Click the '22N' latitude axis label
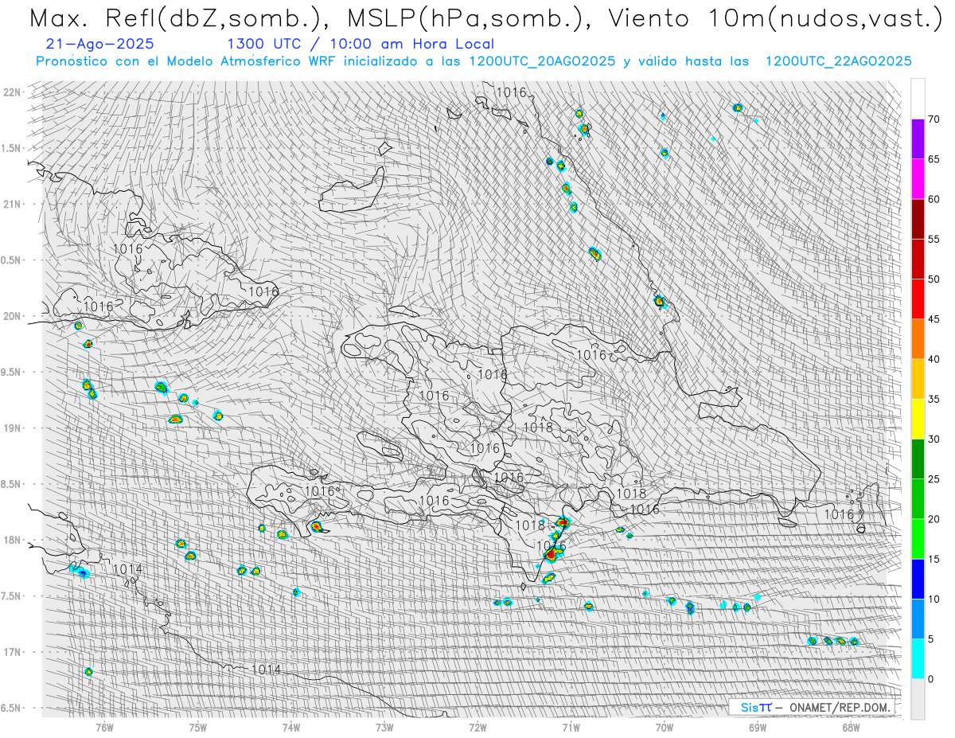This screenshot has width=955, height=738. 12,92
